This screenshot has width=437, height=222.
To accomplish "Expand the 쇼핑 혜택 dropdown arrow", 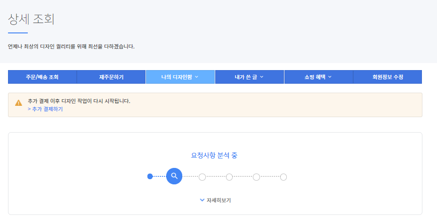I will pyautogui.click(x=330, y=77).
